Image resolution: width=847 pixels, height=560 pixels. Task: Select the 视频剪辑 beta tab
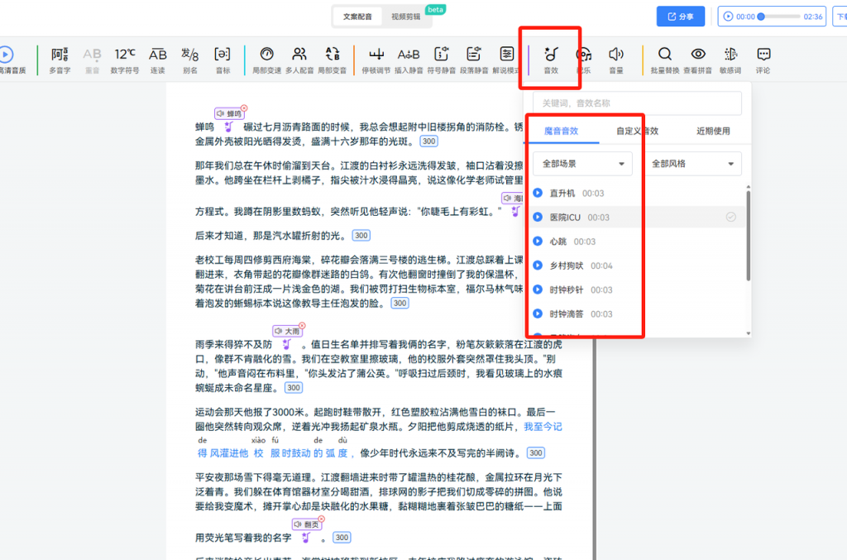click(x=405, y=17)
